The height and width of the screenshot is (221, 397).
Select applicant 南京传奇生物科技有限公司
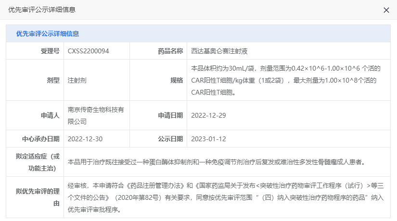pos(96,115)
